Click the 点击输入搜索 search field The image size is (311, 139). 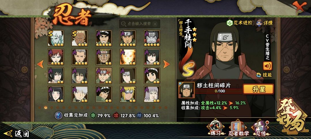pos(139,24)
